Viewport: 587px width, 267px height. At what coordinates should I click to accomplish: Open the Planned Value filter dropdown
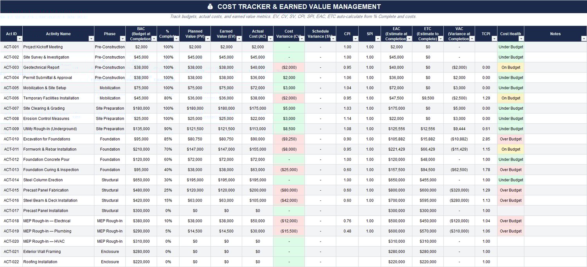tap(207, 39)
